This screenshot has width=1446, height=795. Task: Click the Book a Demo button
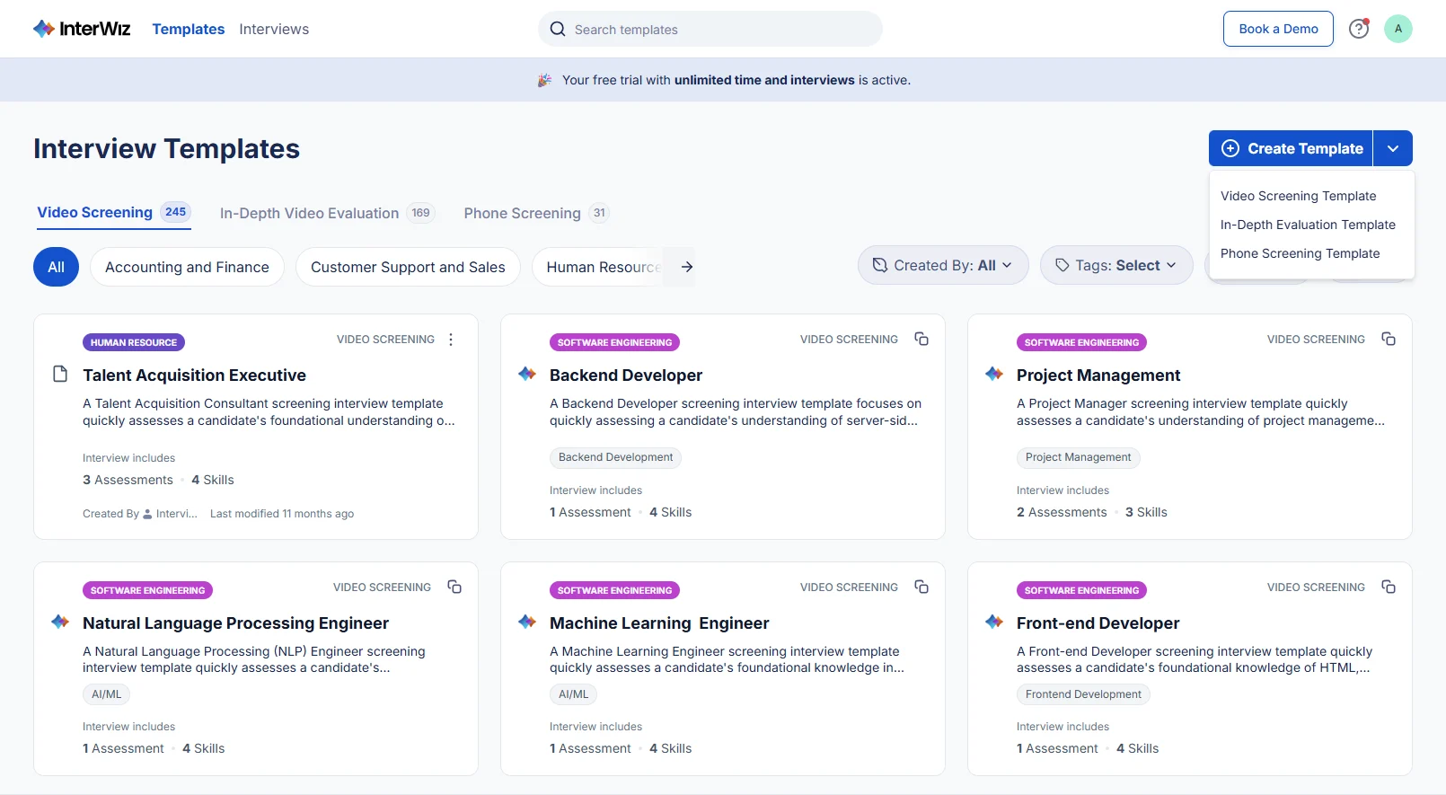tap(1278, 29)
